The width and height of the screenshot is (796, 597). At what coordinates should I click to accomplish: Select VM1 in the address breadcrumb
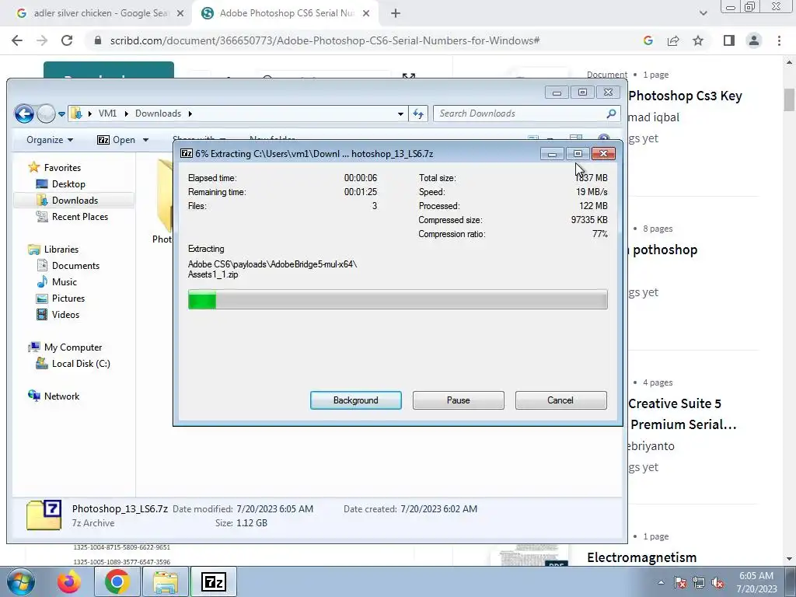pyautogui.click(x=107, y=113)
